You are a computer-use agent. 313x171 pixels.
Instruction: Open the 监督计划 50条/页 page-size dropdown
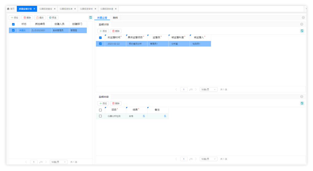208,89
